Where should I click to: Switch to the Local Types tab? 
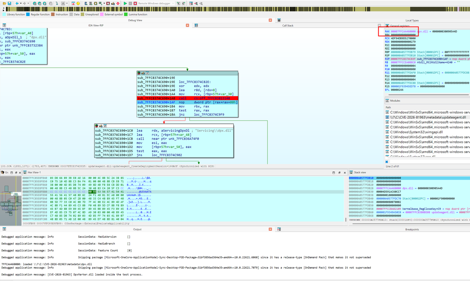tap(412, 20)
